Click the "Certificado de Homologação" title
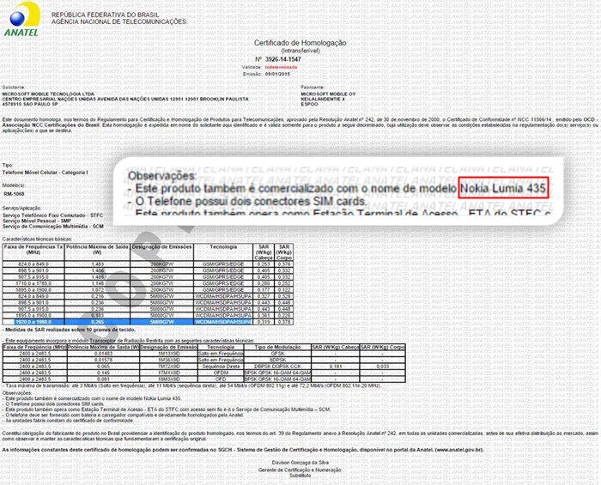Image resolution: width=601 pixels, height=485 pixels. coord(300,43)
